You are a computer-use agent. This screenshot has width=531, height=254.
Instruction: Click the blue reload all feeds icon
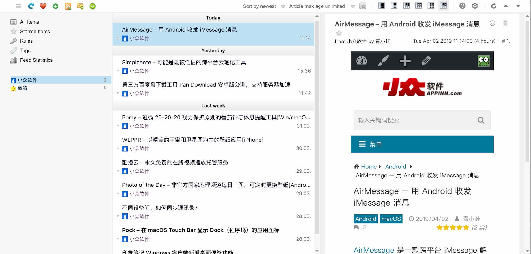click(31, 6)
